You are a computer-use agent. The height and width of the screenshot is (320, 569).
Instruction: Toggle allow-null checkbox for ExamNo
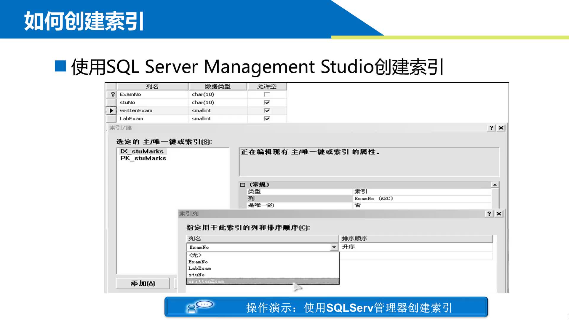click(x=267, y=95)
